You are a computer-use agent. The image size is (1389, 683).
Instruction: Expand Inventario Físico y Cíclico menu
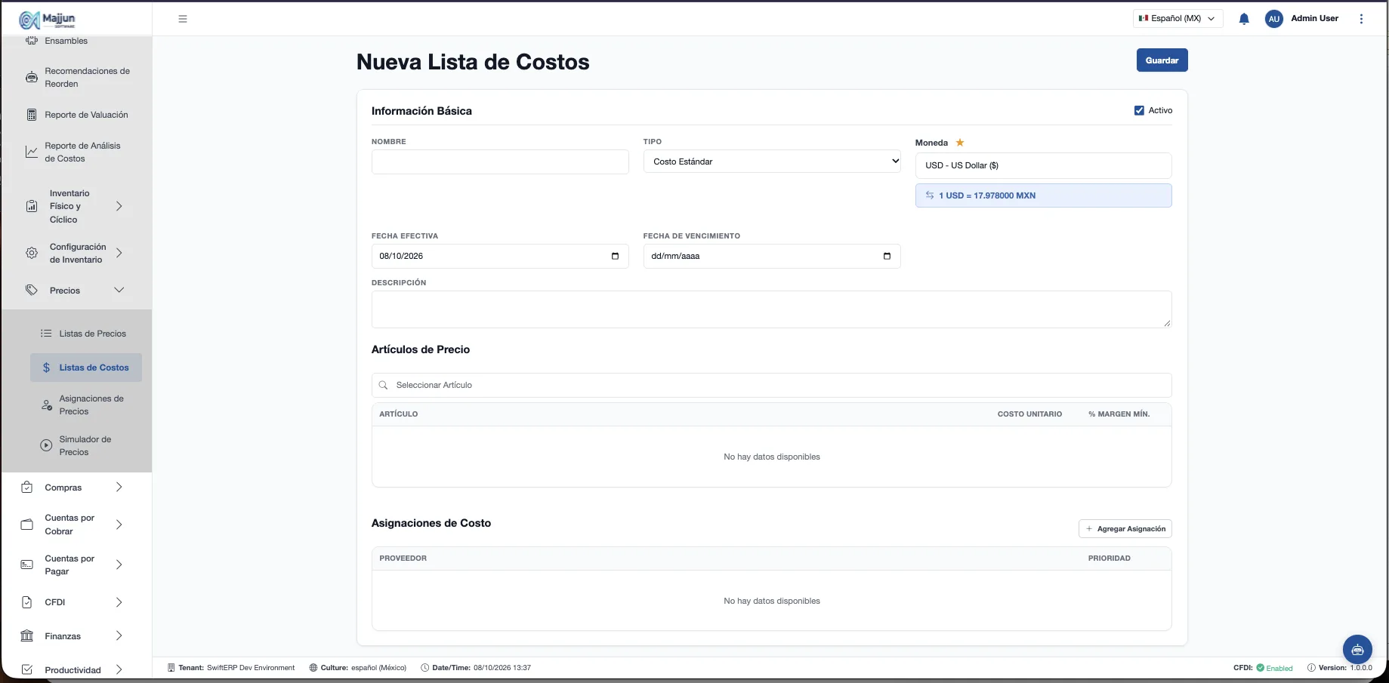(x=75, y=206)
